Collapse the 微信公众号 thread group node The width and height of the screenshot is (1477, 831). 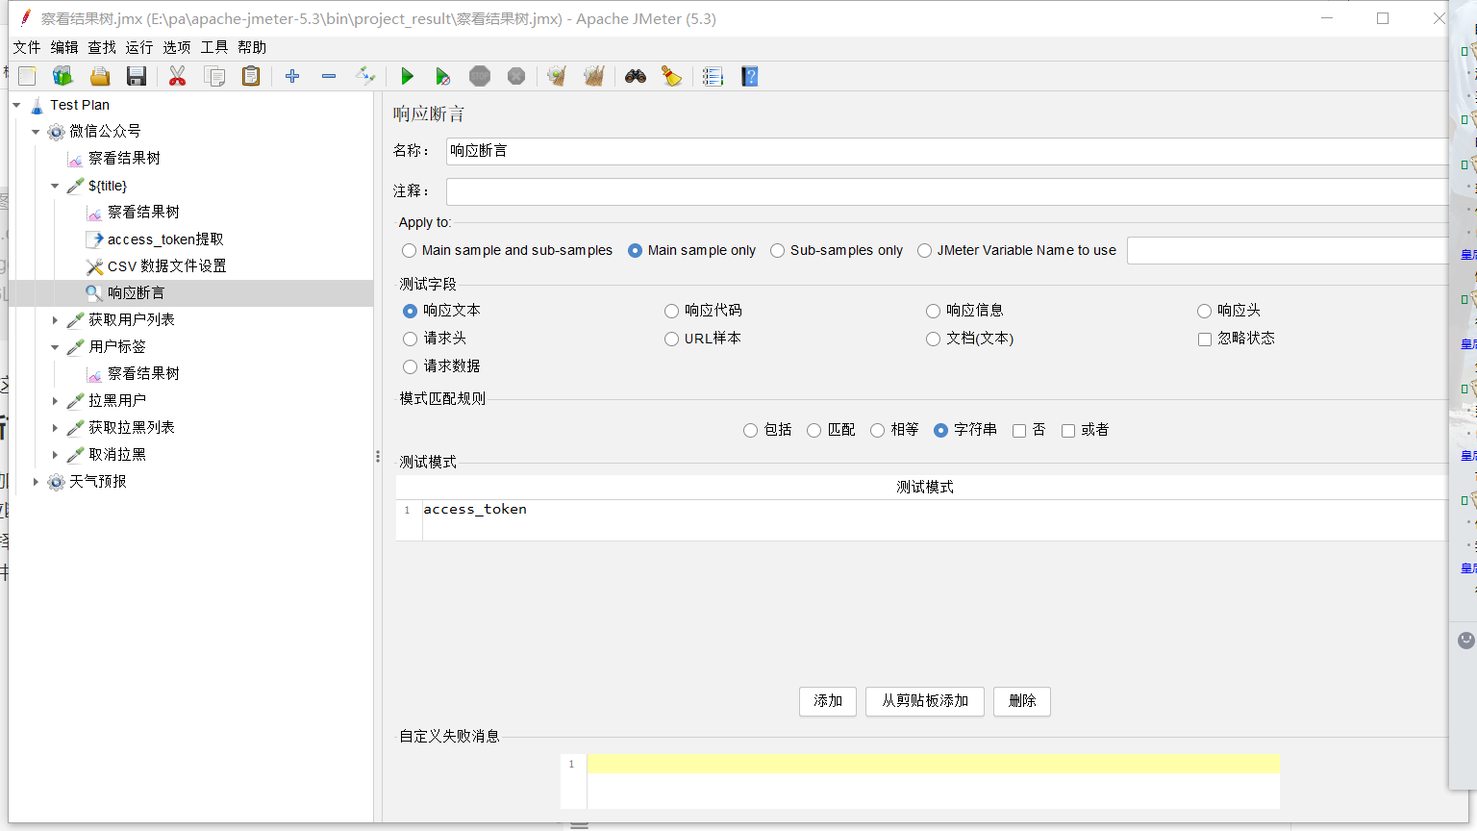36,132
